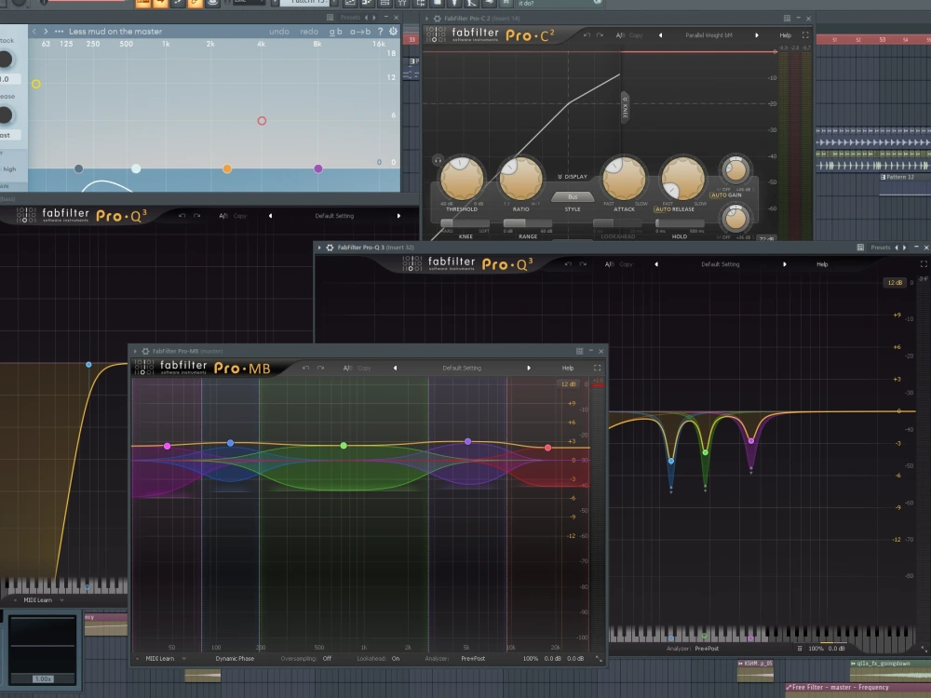Open gear settings of Pro-C 2 window
The image size is (931, 698).
point(437,19)
